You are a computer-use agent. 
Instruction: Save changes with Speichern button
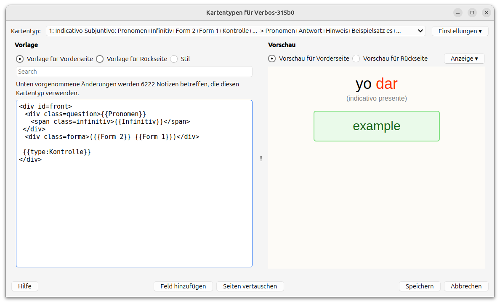419,286
